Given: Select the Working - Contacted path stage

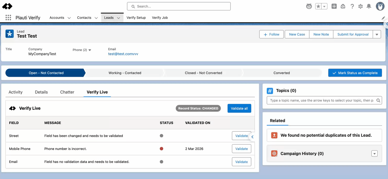Looking at the screenshot, I should (125, 73).
